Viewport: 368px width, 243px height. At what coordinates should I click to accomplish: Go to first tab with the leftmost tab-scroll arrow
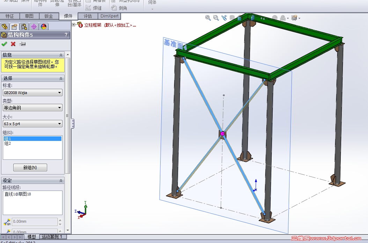(3, 237)
